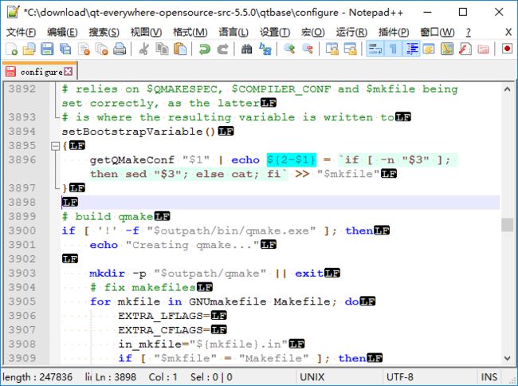Zoom out using magnifier minus icon
This screenshot has height=386, width=518.
308,49
